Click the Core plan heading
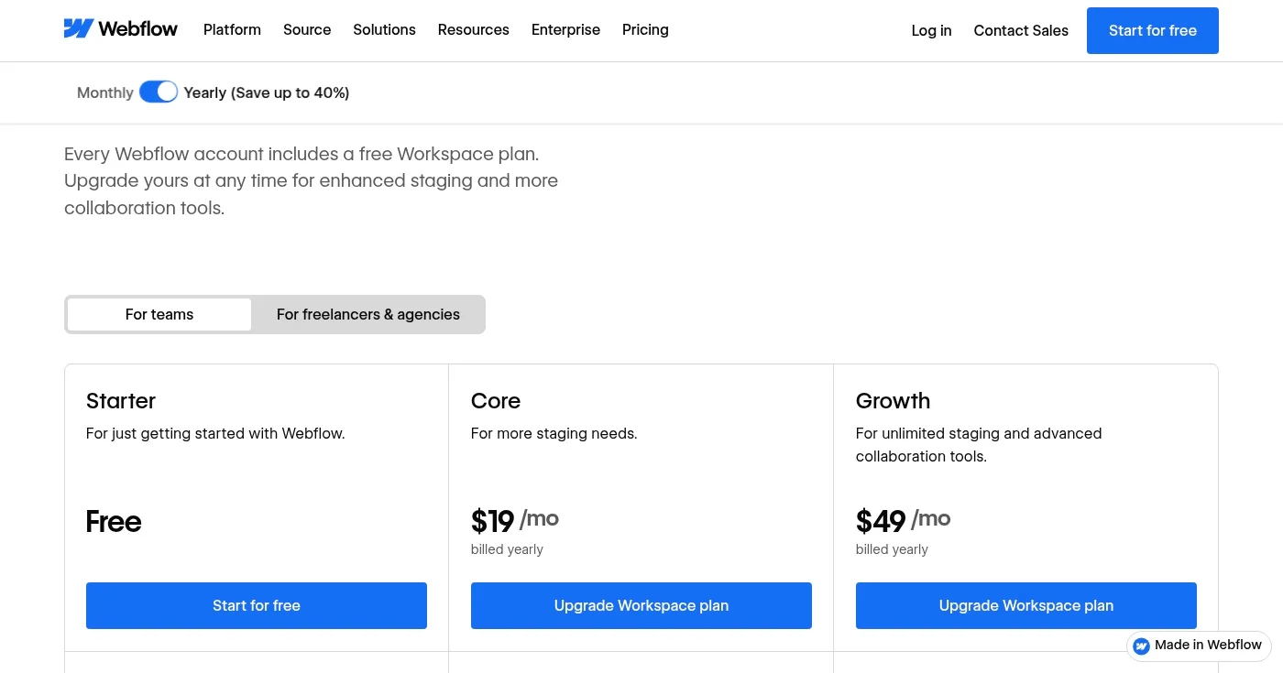Screen dimensions: 1283x673 pyautogui.click(x=496, y=401)
